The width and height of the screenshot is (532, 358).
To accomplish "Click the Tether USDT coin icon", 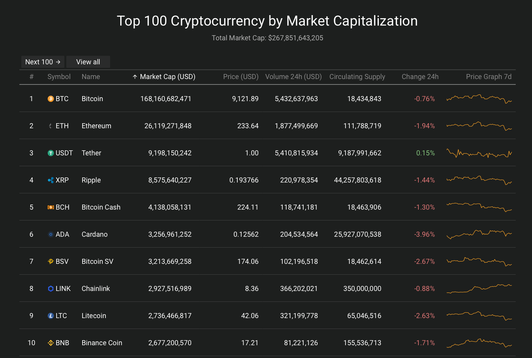I will 50,153.
